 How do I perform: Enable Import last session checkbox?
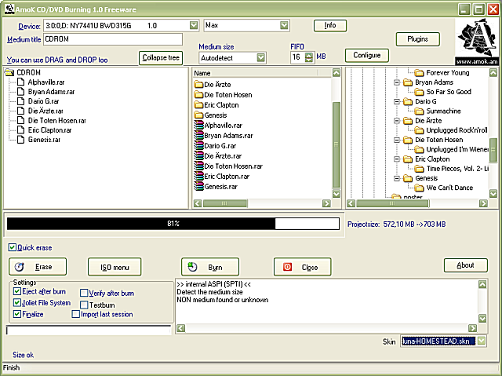[x=76, y=314]
